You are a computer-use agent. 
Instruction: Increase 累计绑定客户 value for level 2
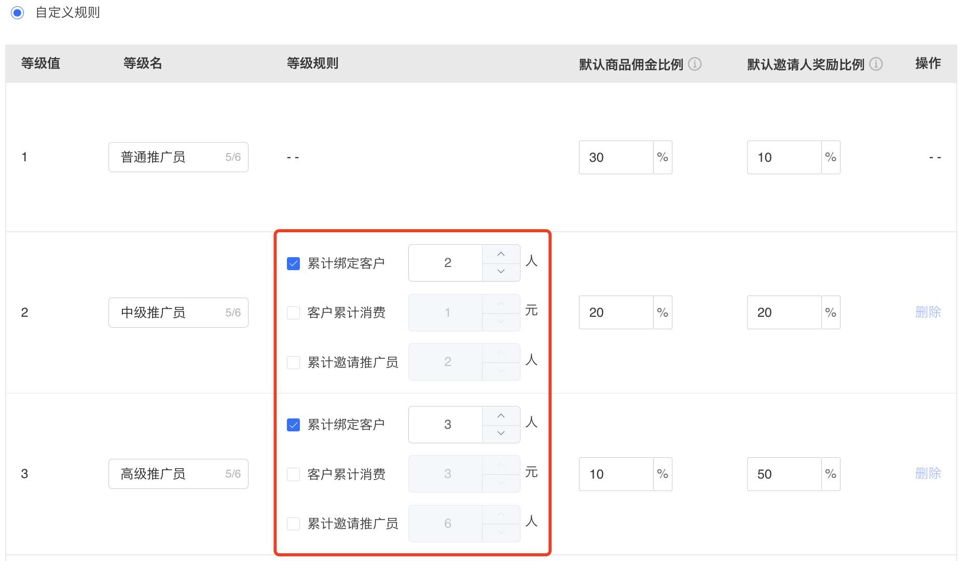pos(501,254)
